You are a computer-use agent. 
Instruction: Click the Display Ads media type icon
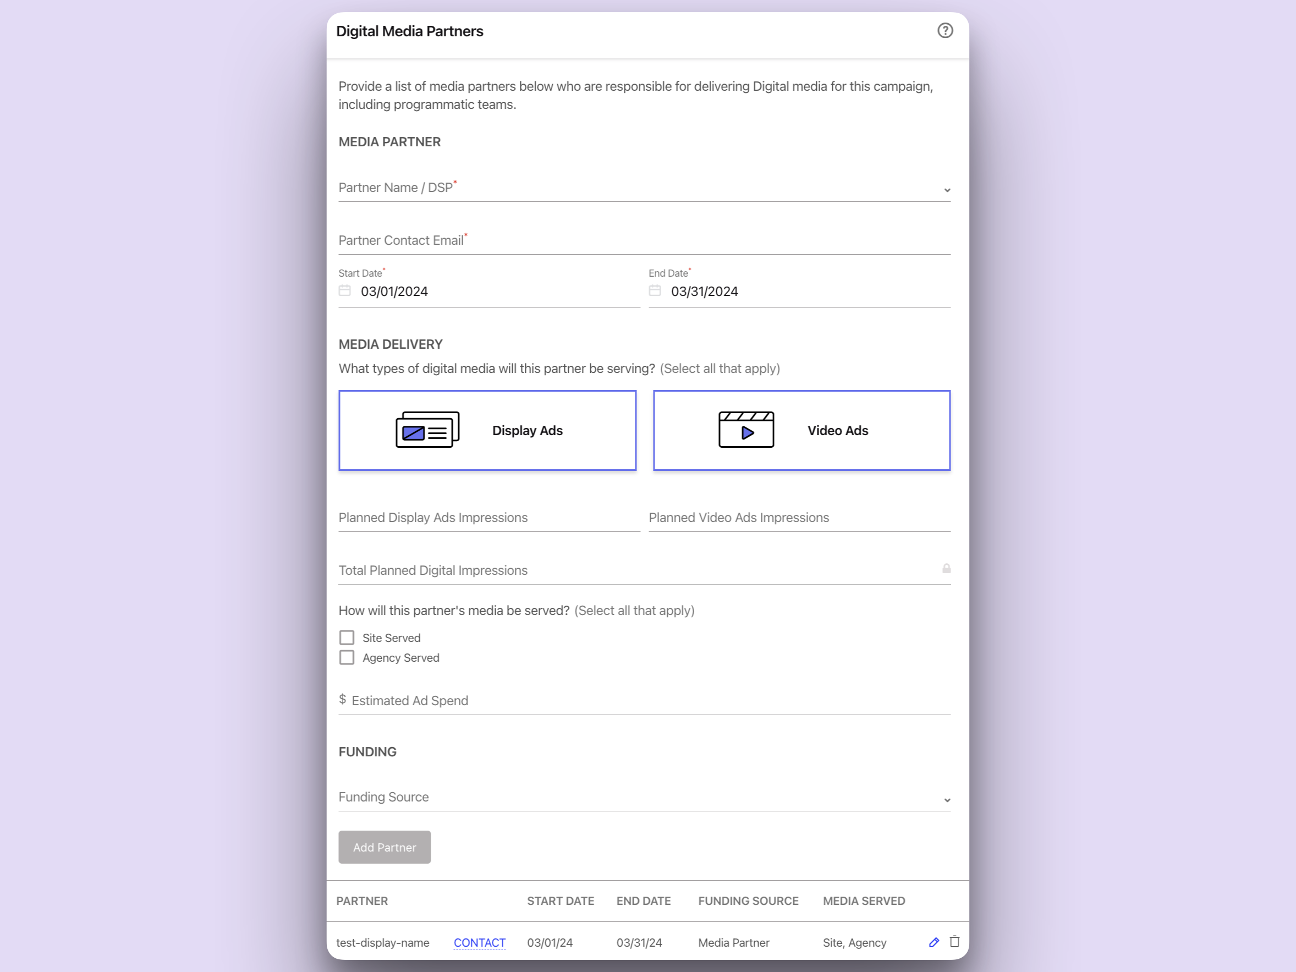tap(427, 430)
